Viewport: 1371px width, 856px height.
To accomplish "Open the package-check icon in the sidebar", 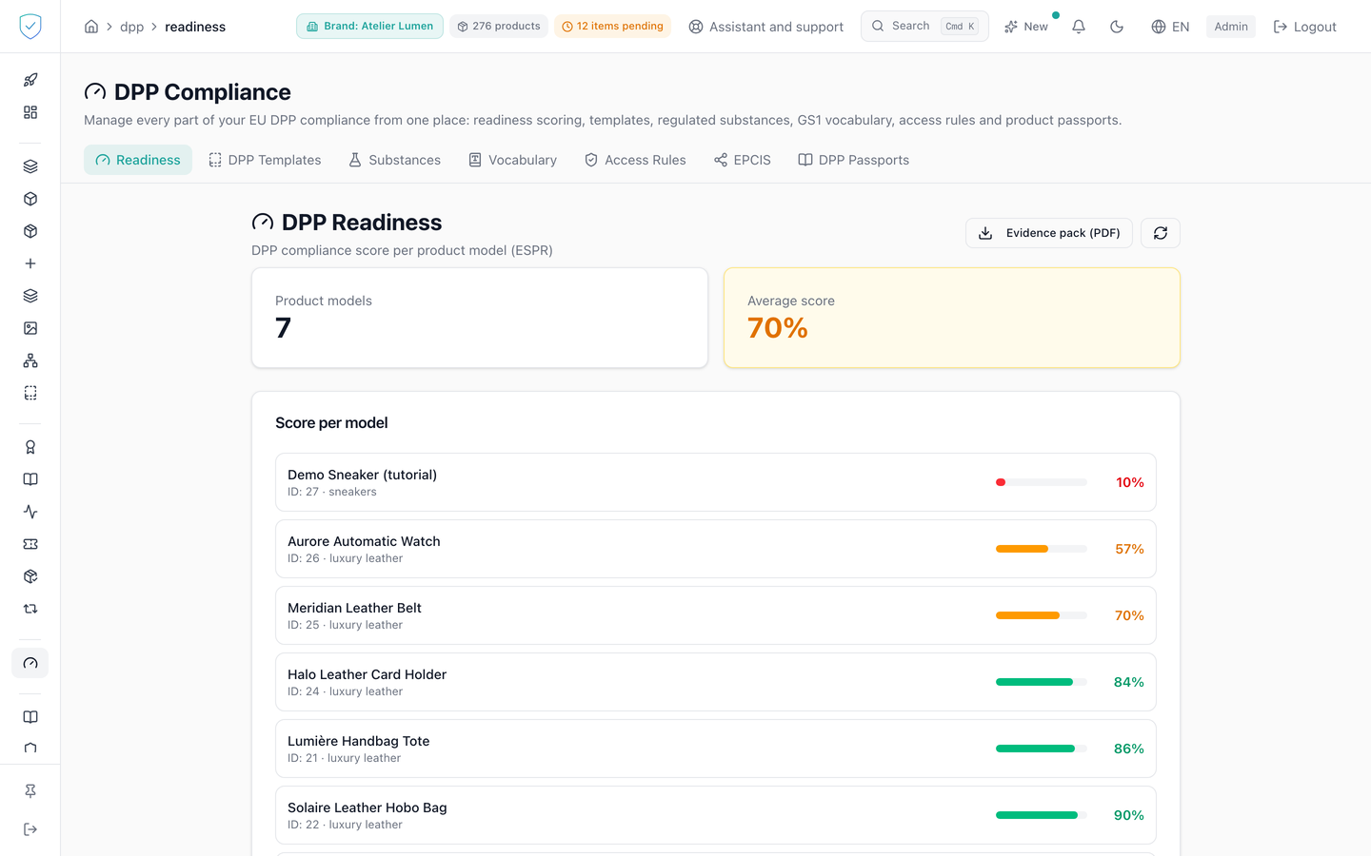I will coord(30,576).
